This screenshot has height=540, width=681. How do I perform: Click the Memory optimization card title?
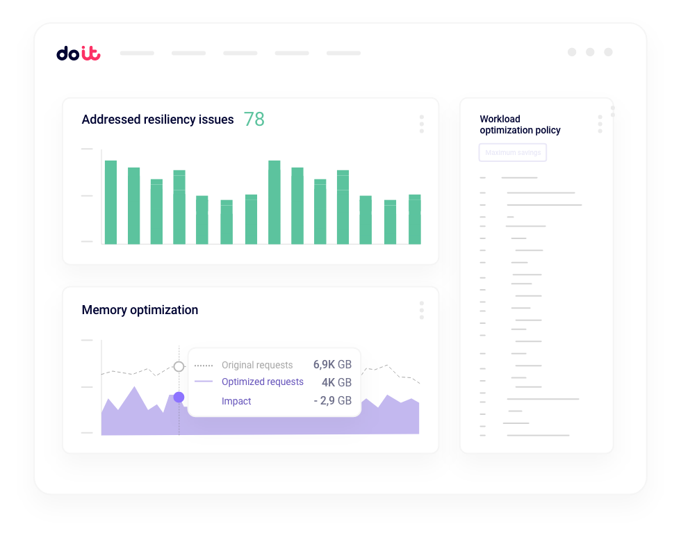tap(140, 310)
